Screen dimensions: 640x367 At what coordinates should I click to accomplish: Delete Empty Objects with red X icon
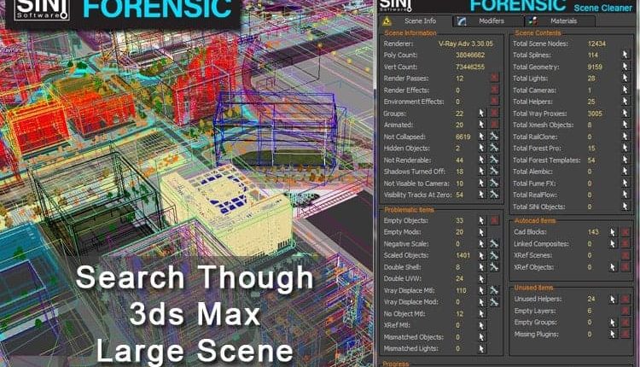[x=493, y=221]
